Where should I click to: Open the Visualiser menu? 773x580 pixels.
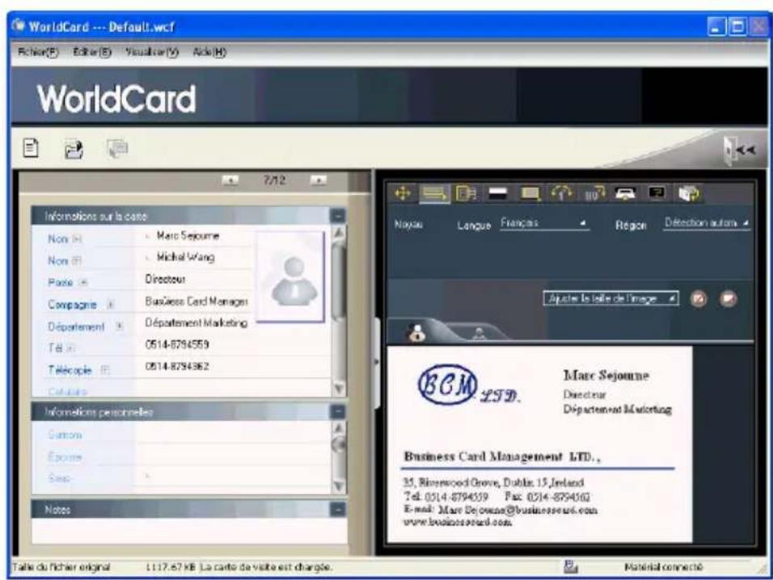pyautogui.click(x=152, y=52)
